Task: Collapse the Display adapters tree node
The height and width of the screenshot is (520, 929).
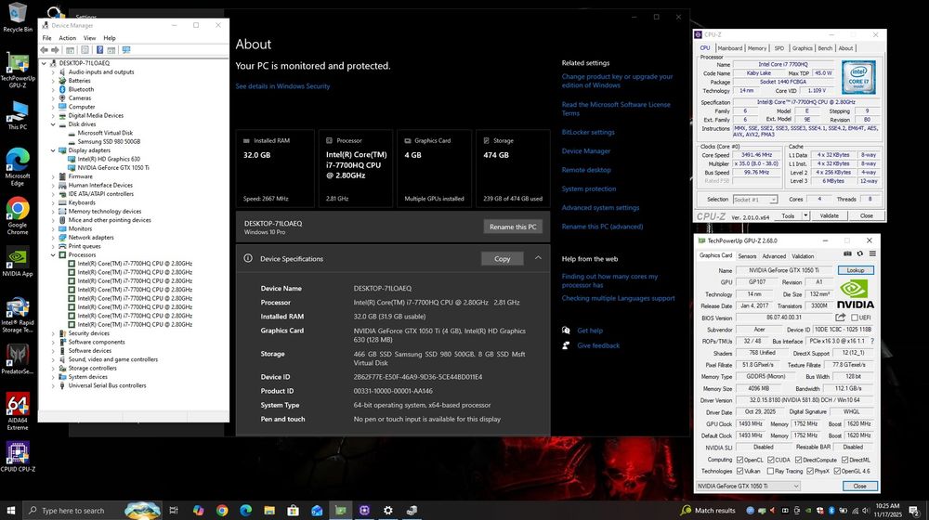Action: 53,150
